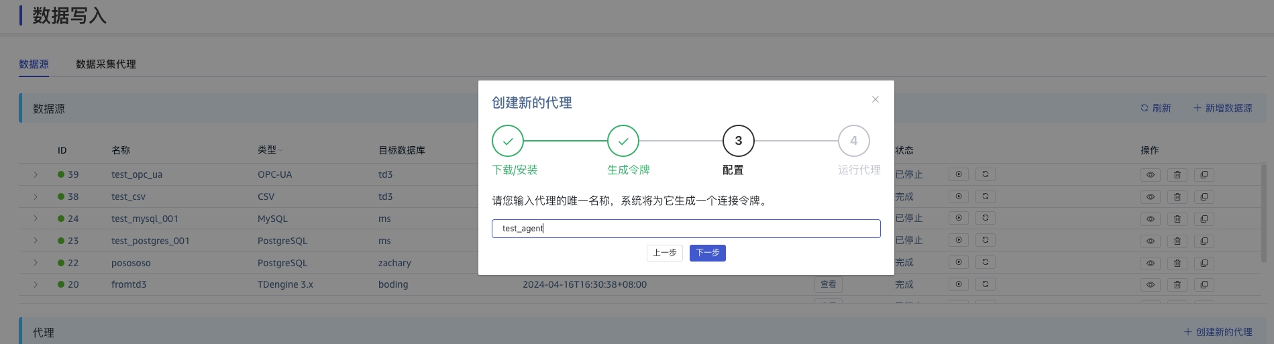Click the start icon for pospososo
1274x344 pixels.
point(958,262)
